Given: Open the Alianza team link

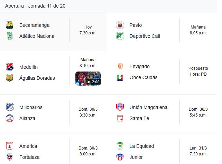Looking at the screenshot, I should tap(27, 118).
